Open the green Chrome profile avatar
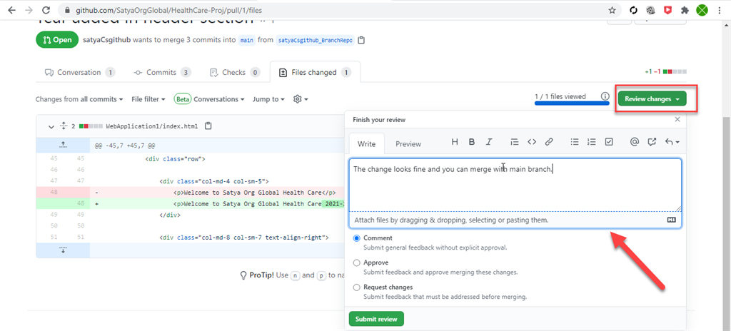Viewport: 731px width, 331px height. click(702, 10)
